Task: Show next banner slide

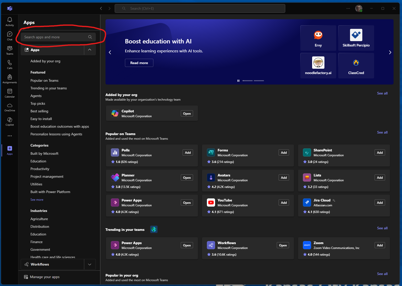Action: [390, 52]
